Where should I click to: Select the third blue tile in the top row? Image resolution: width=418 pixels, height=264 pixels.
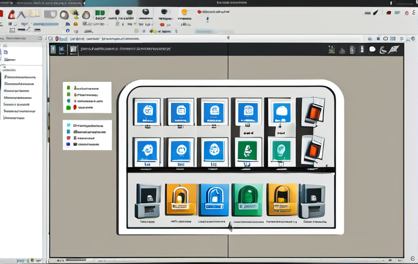click(x=214, y=112)
